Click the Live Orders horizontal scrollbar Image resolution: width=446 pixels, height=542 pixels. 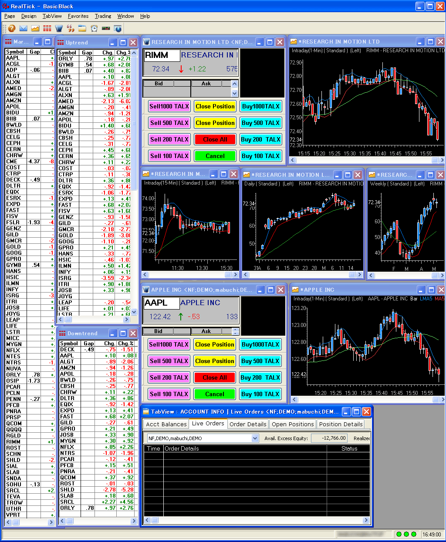pos(257,520)
